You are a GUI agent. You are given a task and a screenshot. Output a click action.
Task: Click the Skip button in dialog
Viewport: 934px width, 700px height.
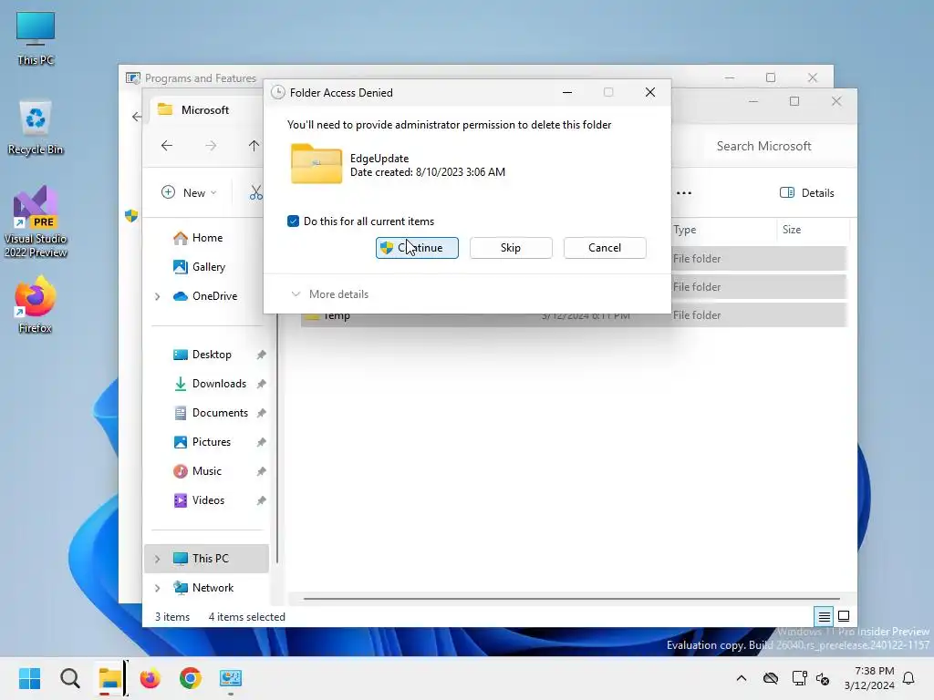[x=511, y=248]
